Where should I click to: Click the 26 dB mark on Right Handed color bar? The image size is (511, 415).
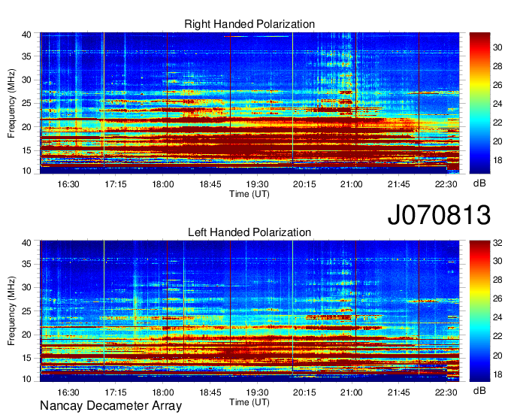(497, 86)
